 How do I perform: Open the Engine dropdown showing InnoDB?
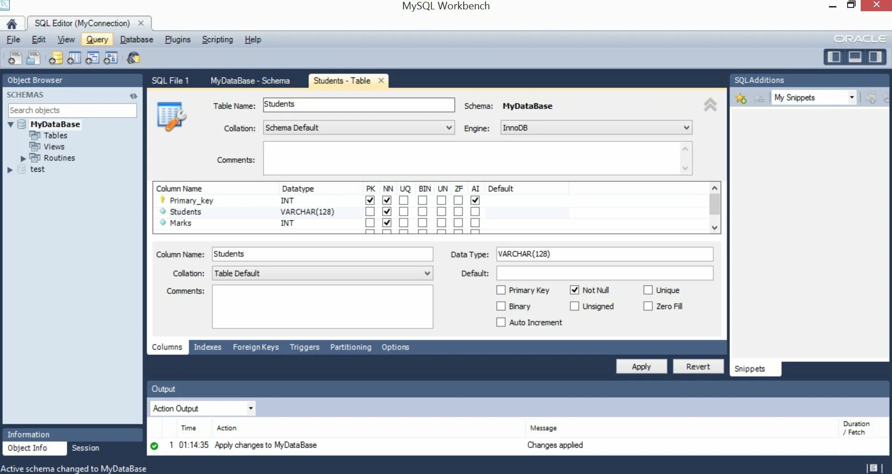pyautogui.click(x=686, y=127)
